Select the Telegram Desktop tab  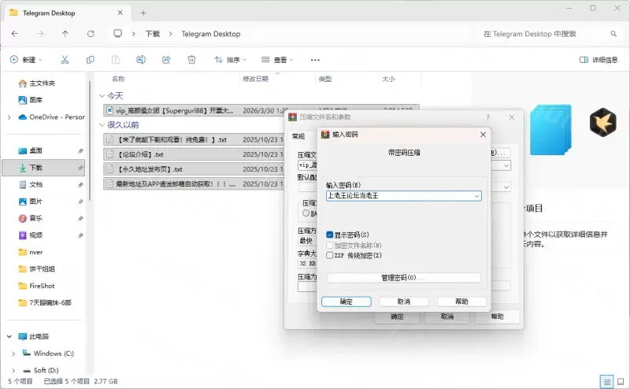[64, 13]
